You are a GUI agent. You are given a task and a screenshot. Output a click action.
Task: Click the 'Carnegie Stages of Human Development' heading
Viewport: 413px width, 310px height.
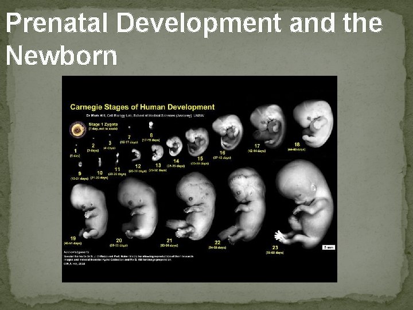(142, 107)
